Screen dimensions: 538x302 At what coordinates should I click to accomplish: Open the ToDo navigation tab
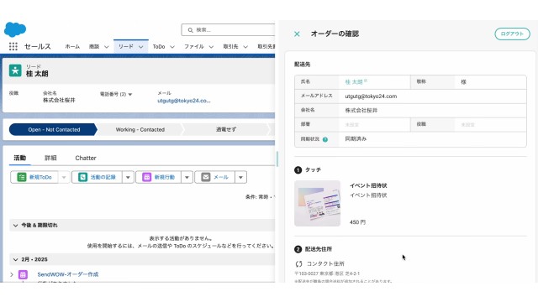click(159, 47)
